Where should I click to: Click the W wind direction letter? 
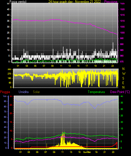(x=124, y=74)
